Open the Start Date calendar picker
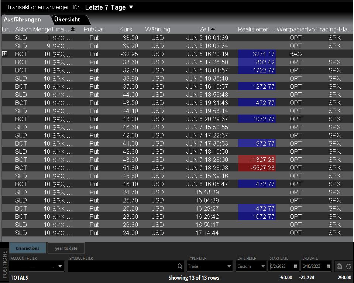The height and width of the screenshot is (283, 354). click(x=296, y=266)
